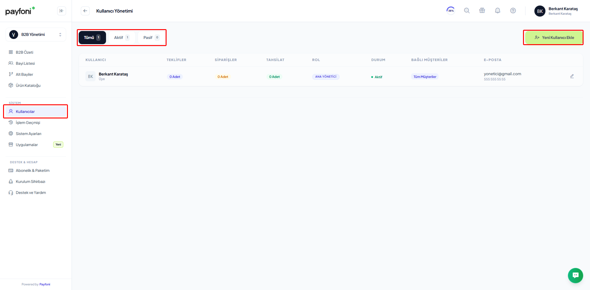Click the payfoni logo

point(20,11)
